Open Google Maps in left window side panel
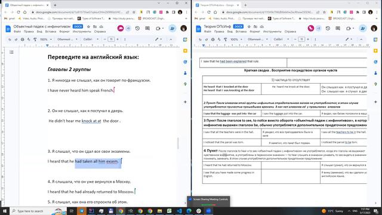Image resolution: width=382 pixels, height=215 pixels. pos(185,84)
